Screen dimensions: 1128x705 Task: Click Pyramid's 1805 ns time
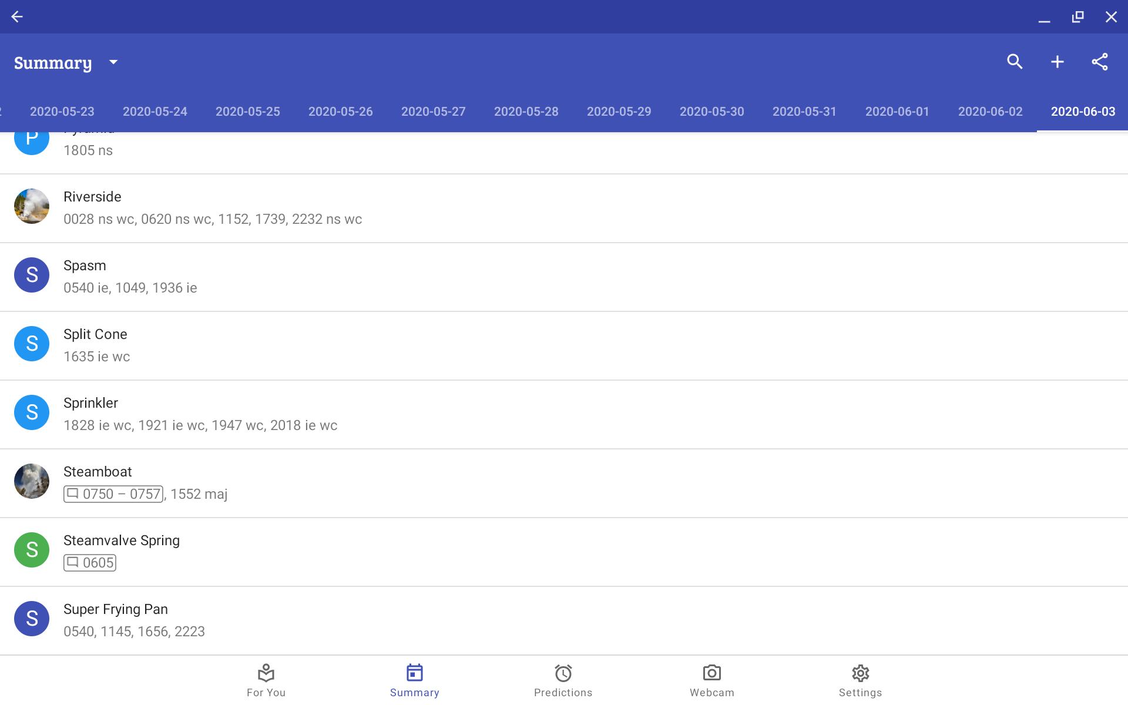(x=88, y=150)
